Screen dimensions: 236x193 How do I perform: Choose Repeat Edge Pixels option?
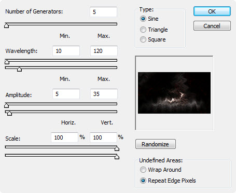[168, 181]
